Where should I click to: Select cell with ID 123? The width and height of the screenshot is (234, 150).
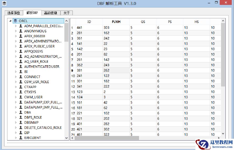coord(89,92)
